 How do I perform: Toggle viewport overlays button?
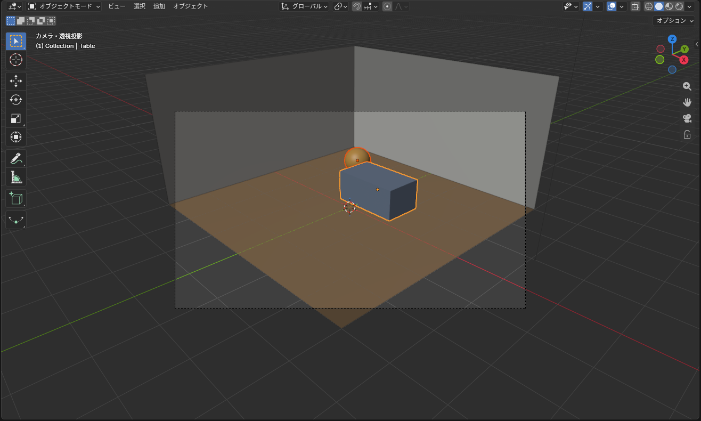click(x=612, y=6)
